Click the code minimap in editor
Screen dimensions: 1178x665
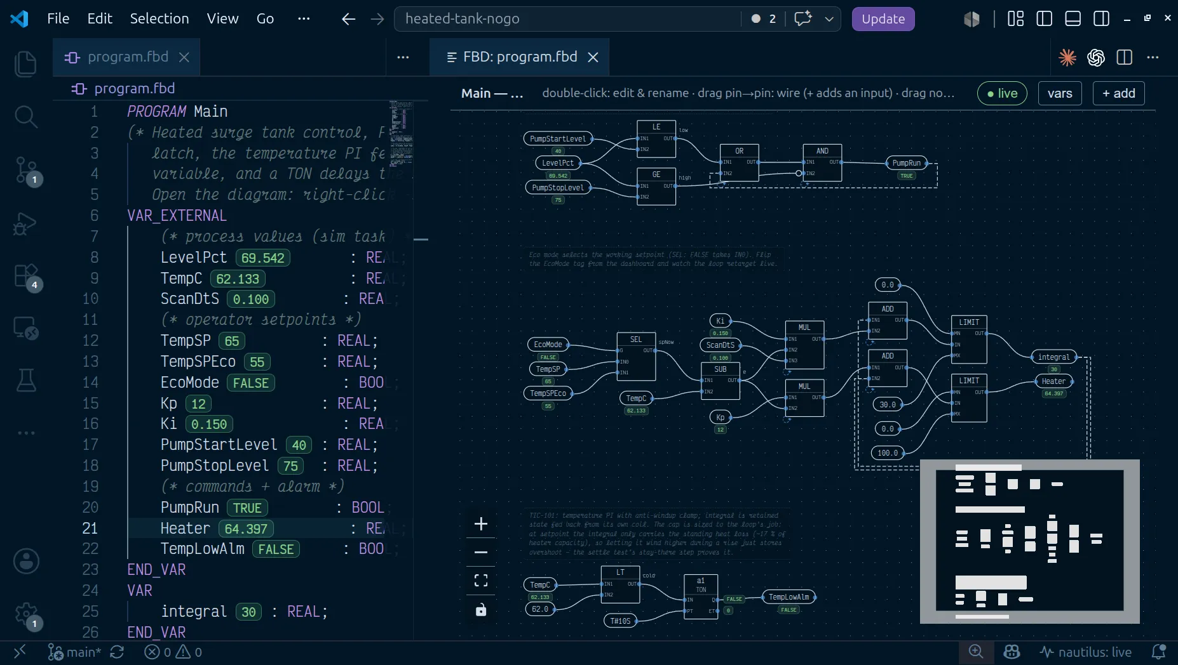(401, 134)
